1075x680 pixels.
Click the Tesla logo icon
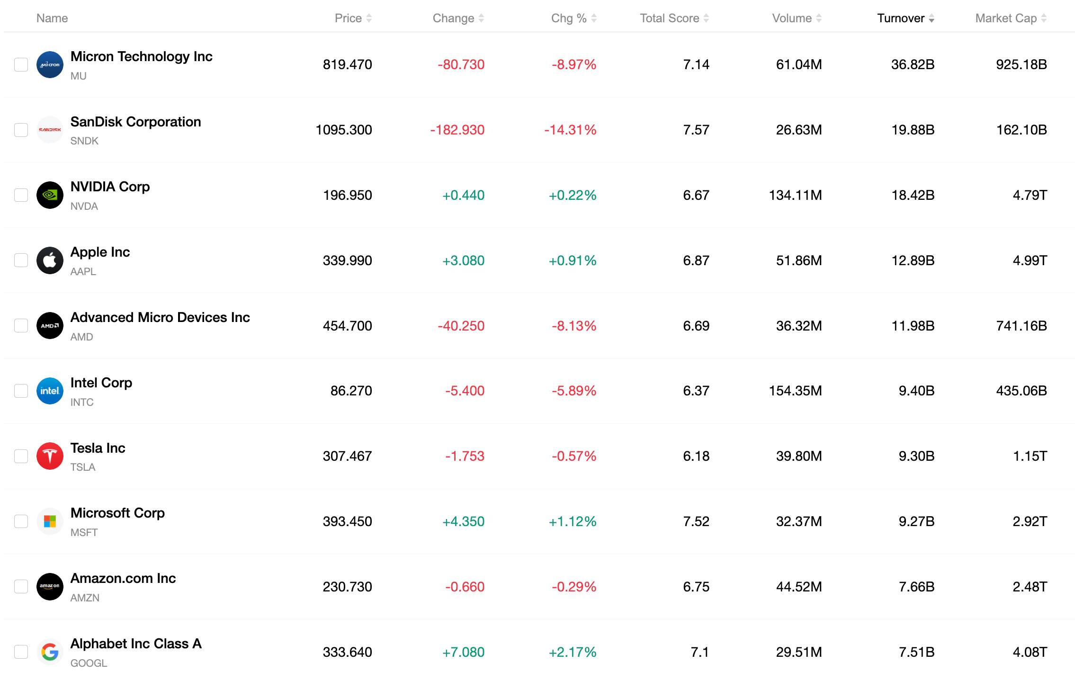tap(50, 456)
